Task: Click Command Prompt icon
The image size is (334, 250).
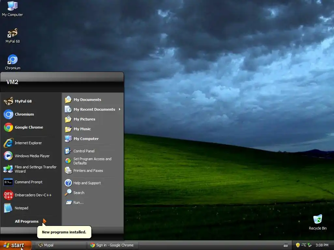Action: [x=8, y=182]
